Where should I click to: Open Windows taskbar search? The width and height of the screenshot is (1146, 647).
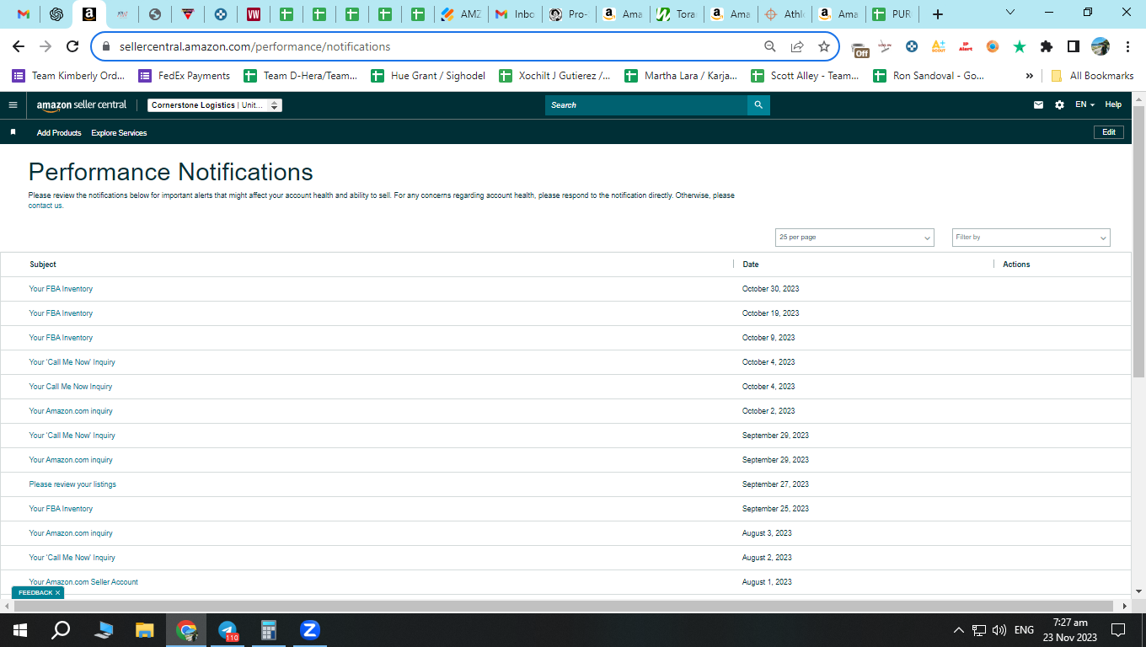[x=61, y=629]
